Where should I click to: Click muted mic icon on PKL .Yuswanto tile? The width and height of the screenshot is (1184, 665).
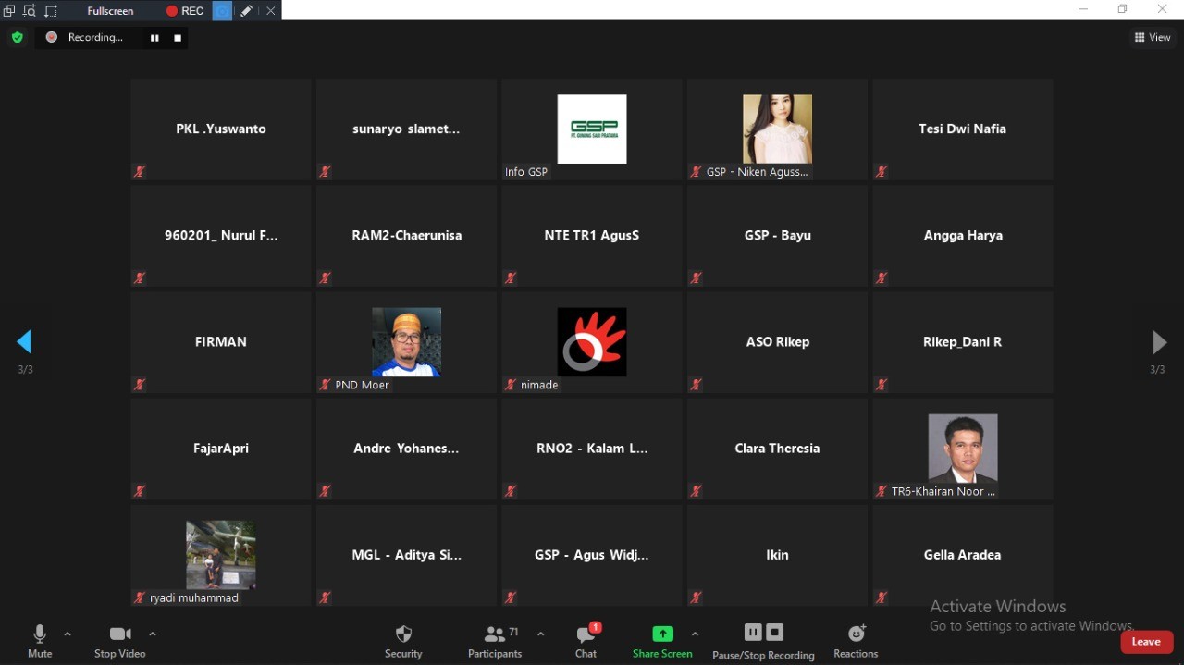[x=140, y=171]
